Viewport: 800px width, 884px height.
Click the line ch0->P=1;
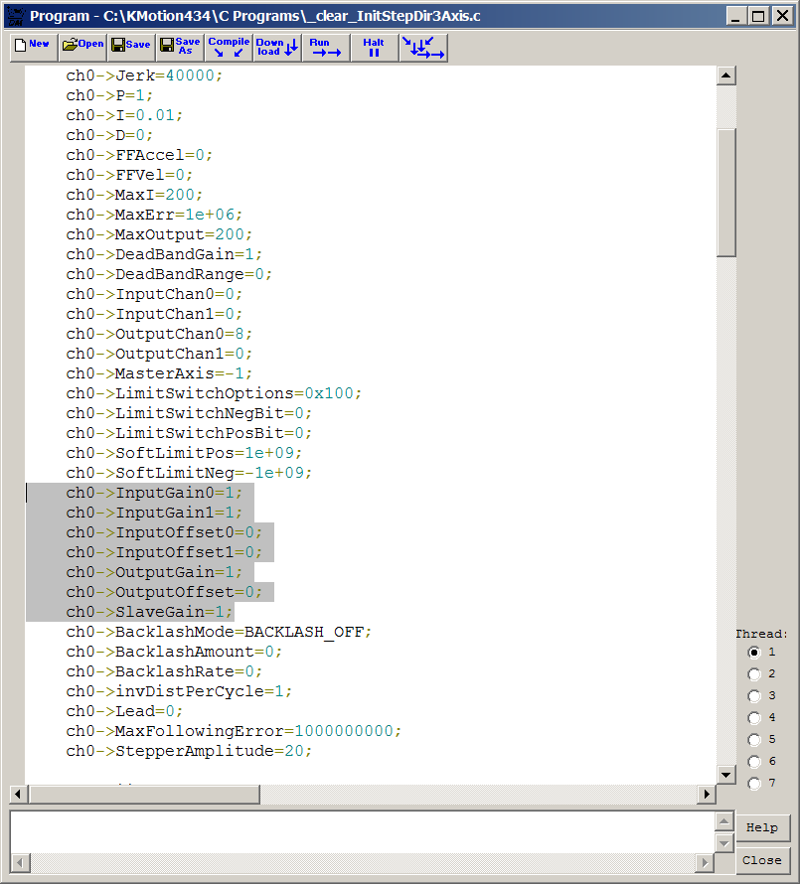pyautogui.click(x=109, y=95)
